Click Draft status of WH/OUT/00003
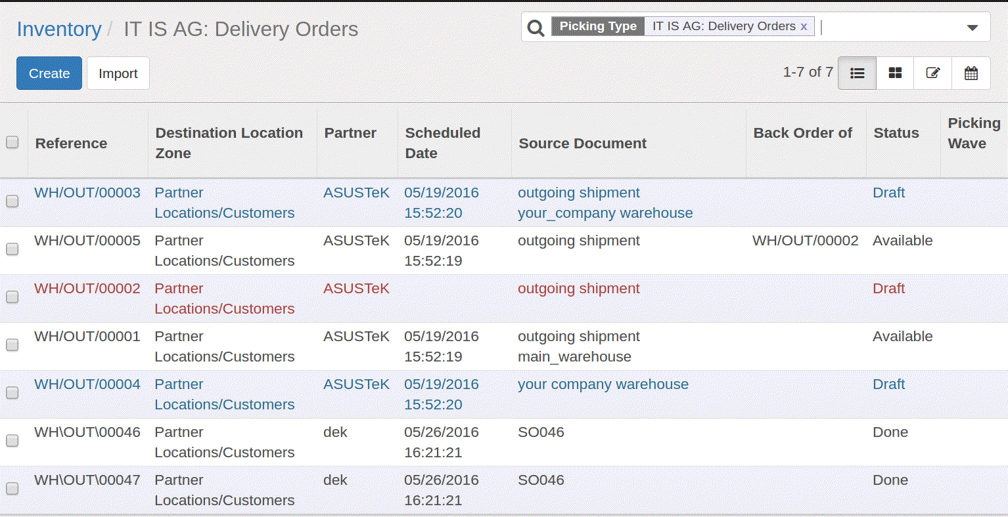Screen dimensions: 1008x517 point(888,193)
